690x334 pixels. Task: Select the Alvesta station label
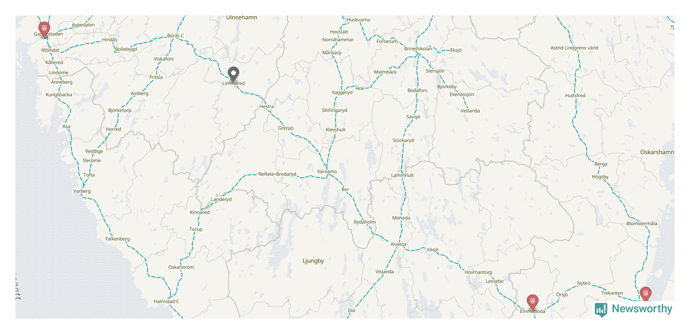pyautogui.click(x=398, y=244)
